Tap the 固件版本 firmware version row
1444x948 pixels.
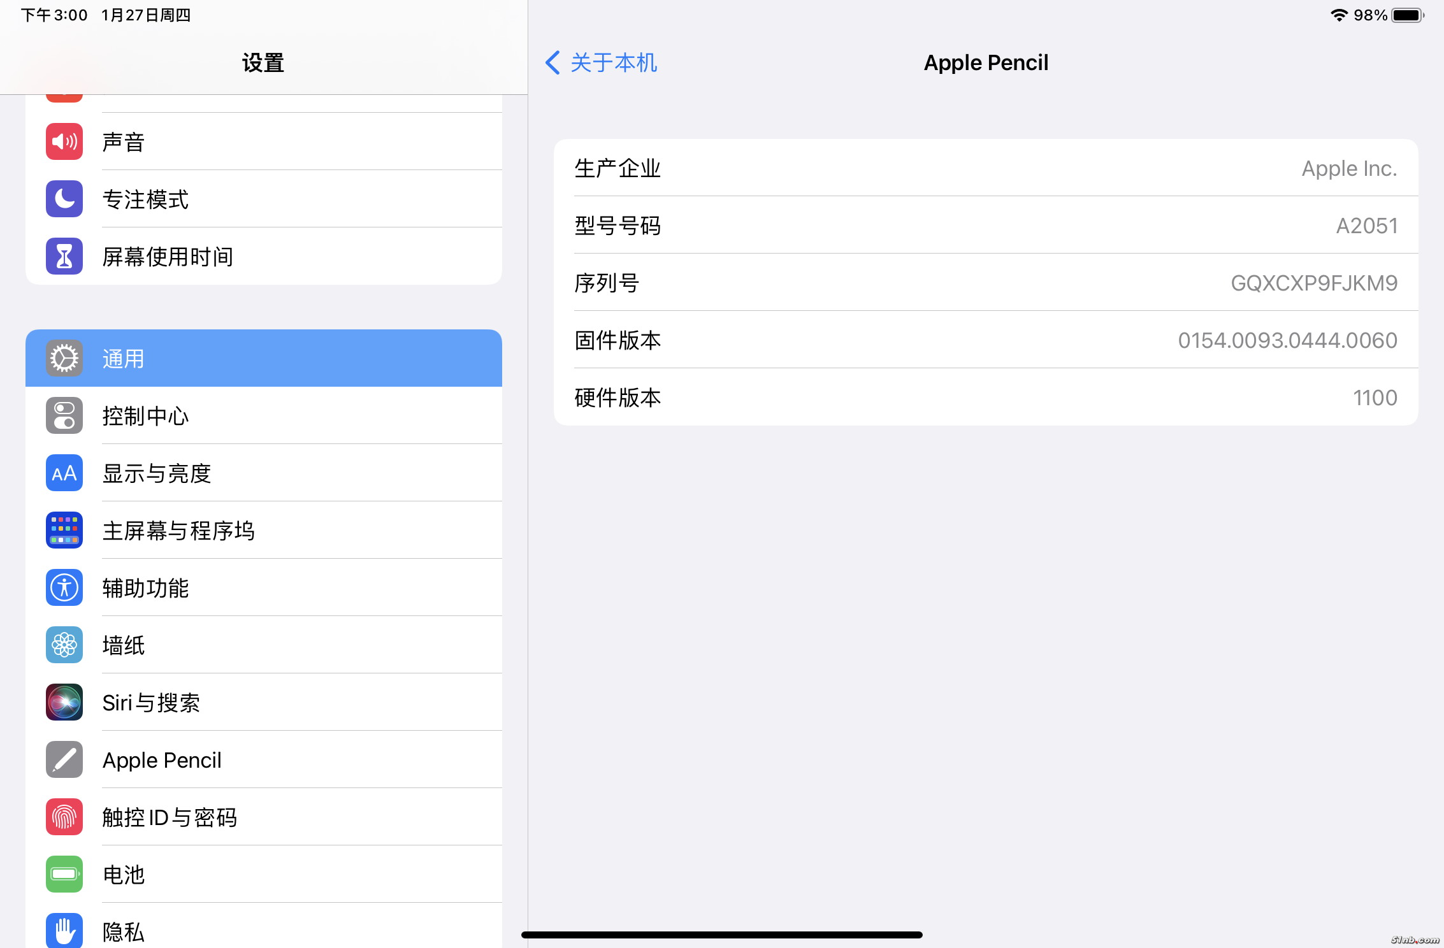pos(985,340)
